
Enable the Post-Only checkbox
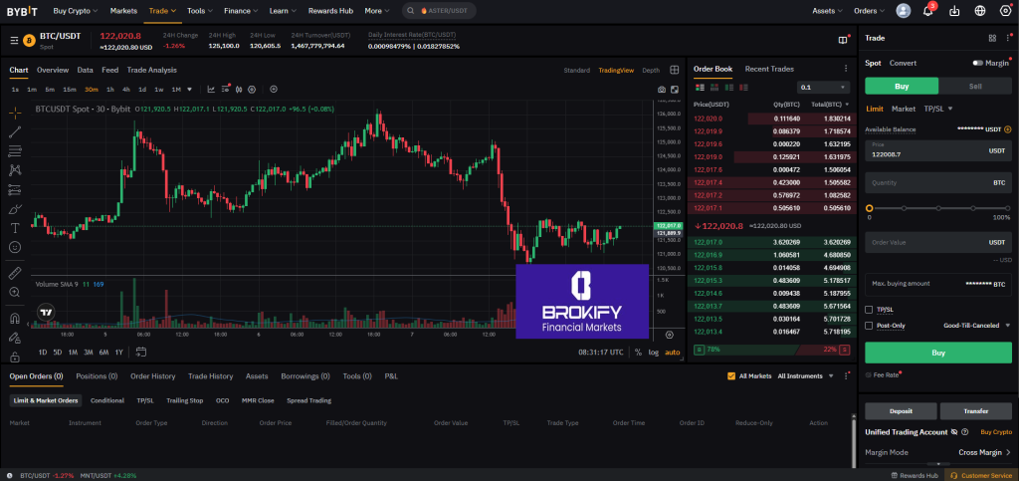tap(870, 325)
